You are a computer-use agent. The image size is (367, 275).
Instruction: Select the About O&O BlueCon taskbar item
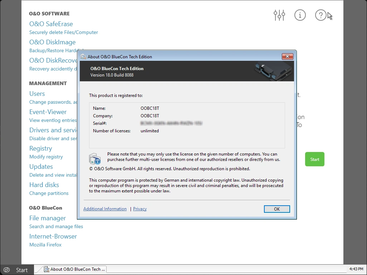(x=74, y=269)
